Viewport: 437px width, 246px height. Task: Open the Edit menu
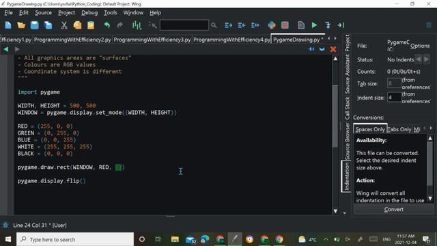24,13
